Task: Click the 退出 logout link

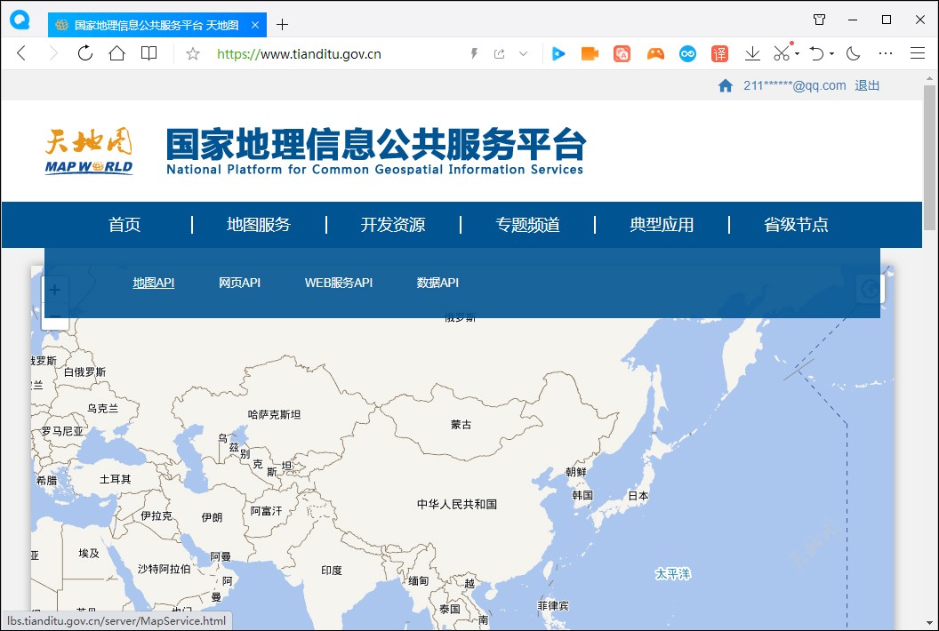Action: (x=867, y=85)
